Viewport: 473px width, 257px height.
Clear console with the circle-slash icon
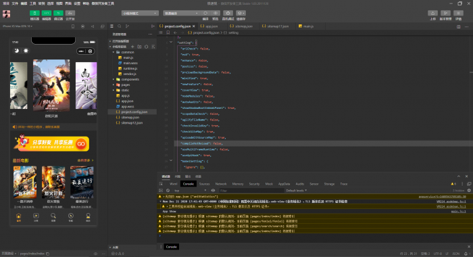[168, 191]
